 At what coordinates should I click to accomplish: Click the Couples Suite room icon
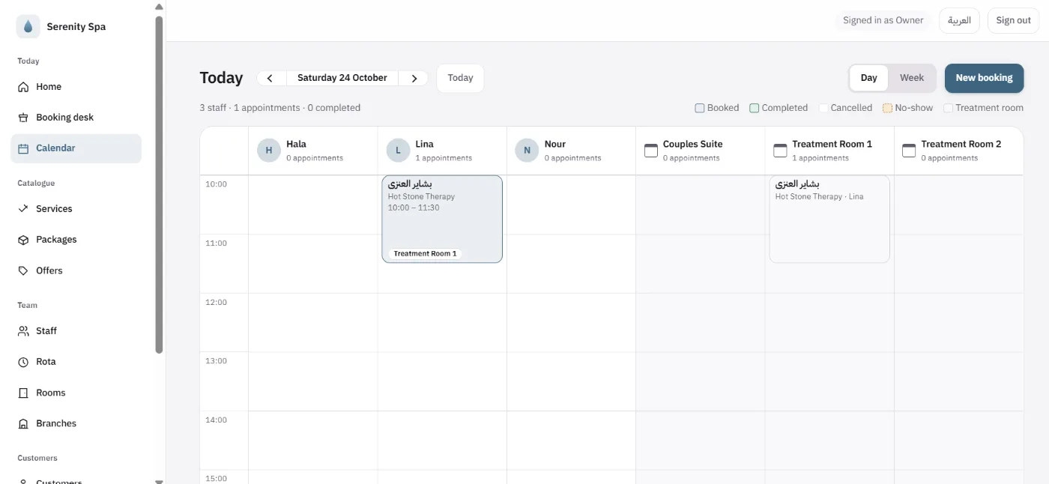[x=651, y=151]
